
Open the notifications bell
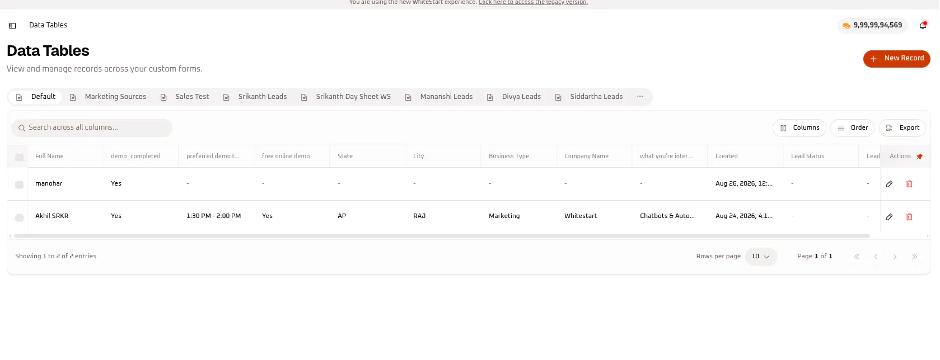pos(923,25)
